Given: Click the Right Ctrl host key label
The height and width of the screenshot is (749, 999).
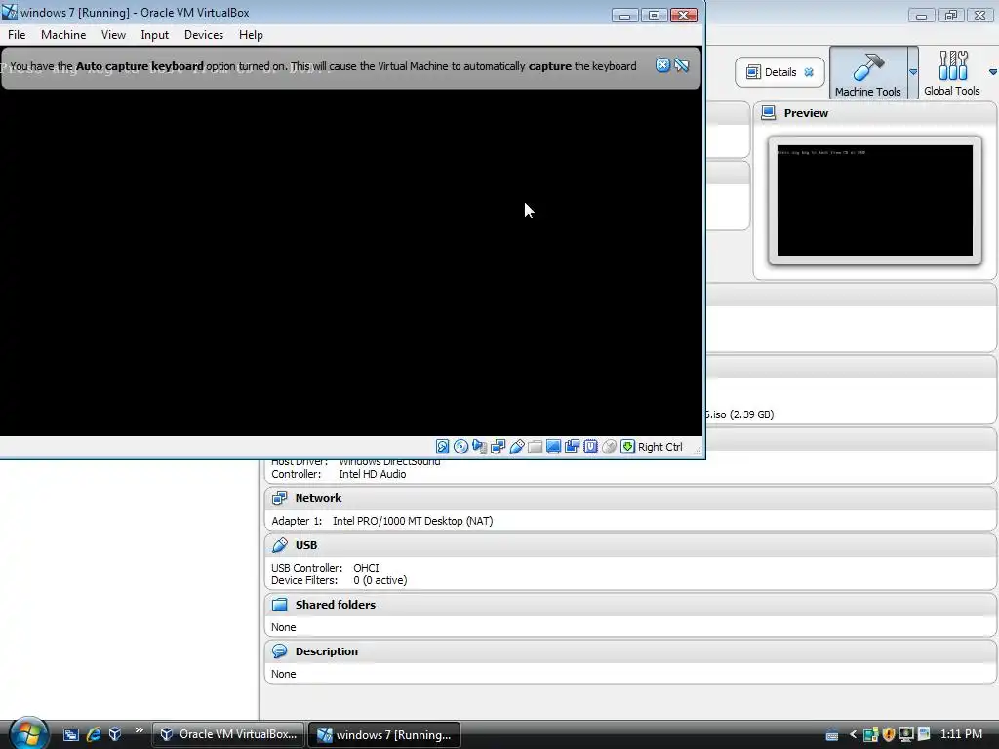Looking at the screenshot, I should pyautogui.click(x=660, y=447).
